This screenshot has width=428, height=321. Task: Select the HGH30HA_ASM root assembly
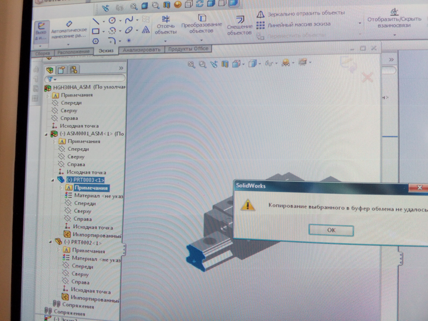(x=85, y=87)
